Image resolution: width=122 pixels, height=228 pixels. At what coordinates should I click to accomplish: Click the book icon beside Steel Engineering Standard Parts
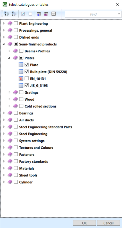click(10, 127)
